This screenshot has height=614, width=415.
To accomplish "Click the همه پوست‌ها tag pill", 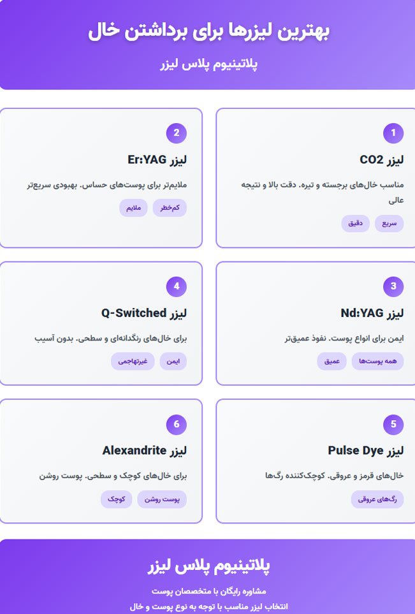I will coord(377,361).
